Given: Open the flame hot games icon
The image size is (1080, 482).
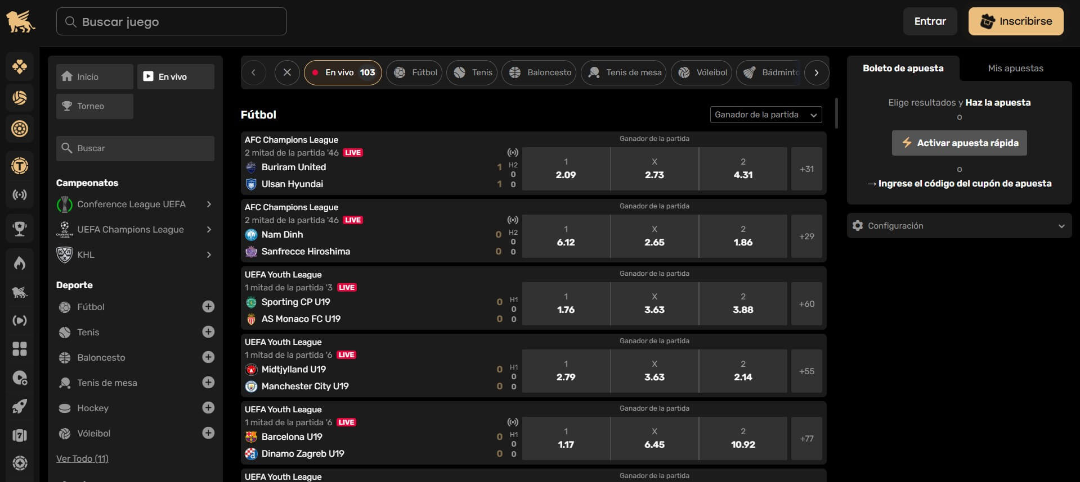Looking at the screenshot, I should [x=20, y=263].
